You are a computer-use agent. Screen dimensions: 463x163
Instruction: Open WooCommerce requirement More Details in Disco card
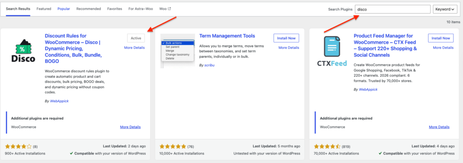pos(130,127)
